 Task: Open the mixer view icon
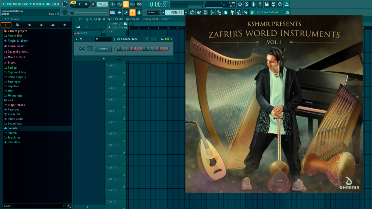[212, 12]
